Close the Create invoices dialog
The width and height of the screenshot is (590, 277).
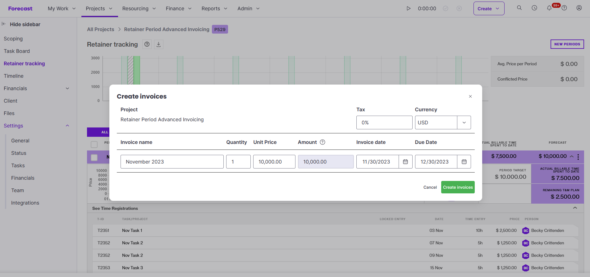click(x=470, y=96)
